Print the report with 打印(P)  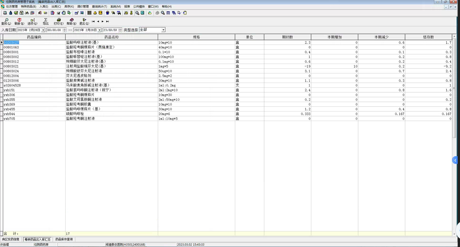point(59,21)
